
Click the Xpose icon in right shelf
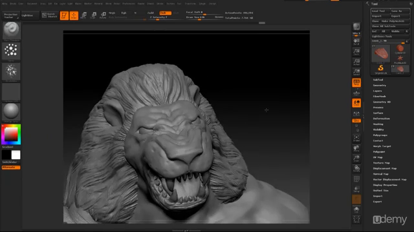point(356,219)
